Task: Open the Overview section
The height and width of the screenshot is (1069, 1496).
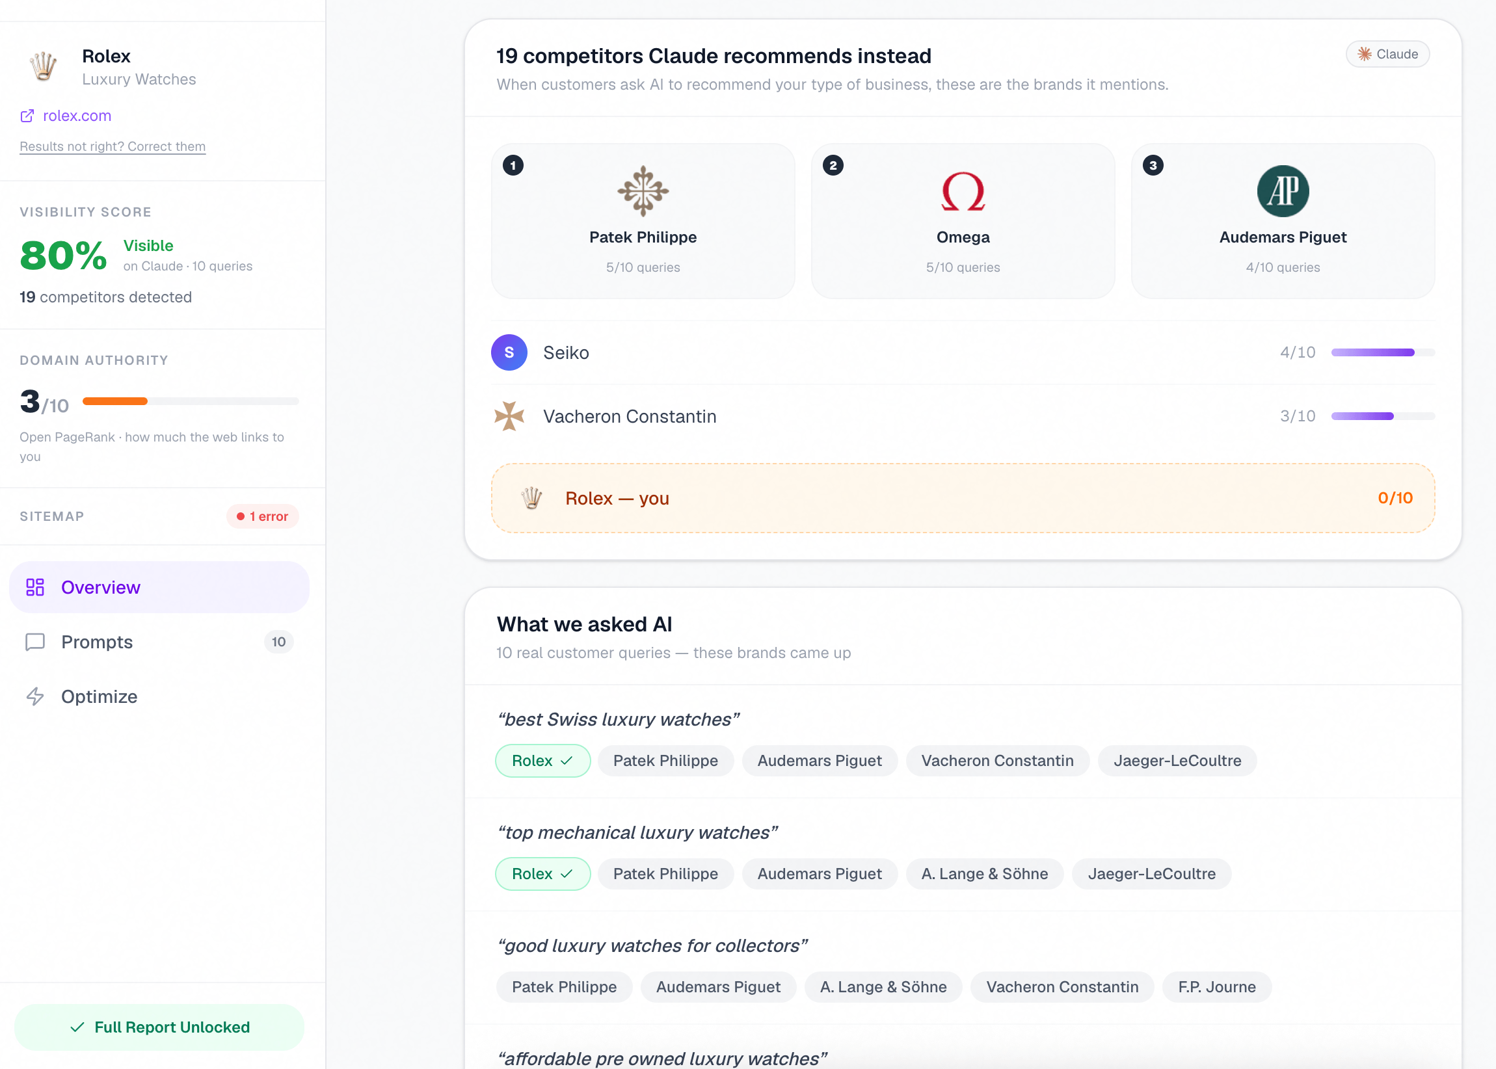Action: tap(159, 587)
